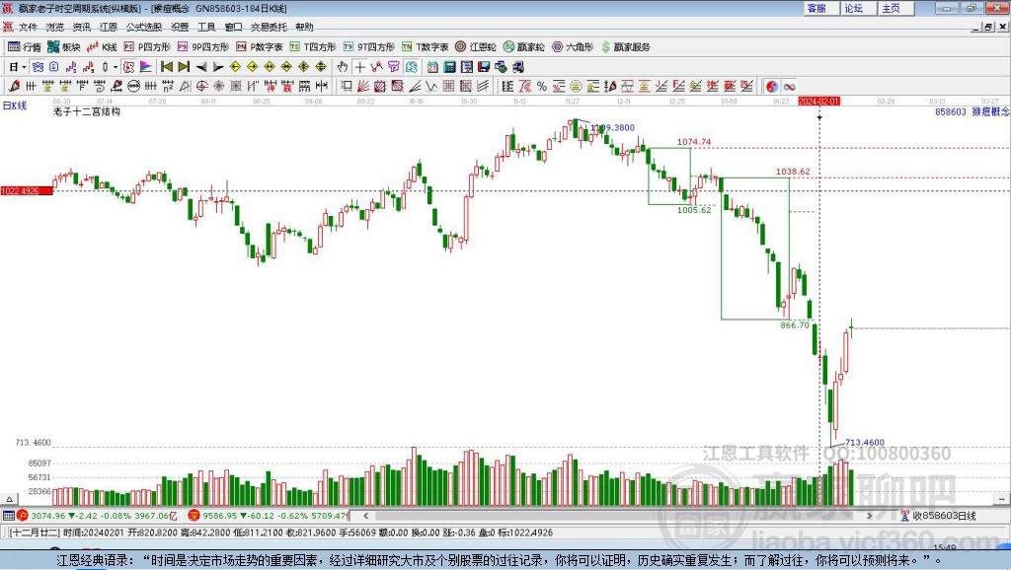Open the 行情 market quotes view
Image resolution: width=1011 pixels, height=570 pixels.
24,47
